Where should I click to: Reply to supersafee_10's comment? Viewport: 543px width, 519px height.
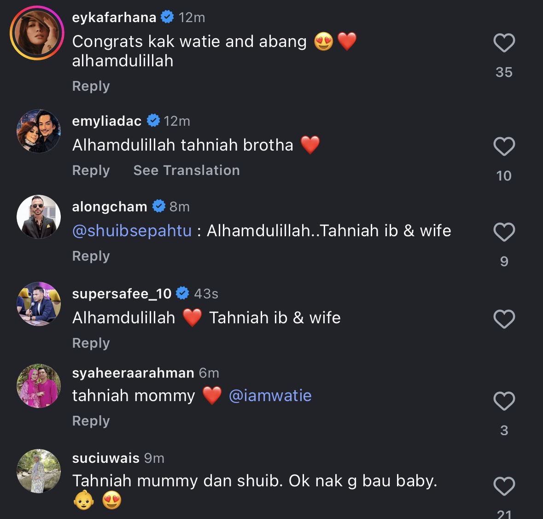91,343
